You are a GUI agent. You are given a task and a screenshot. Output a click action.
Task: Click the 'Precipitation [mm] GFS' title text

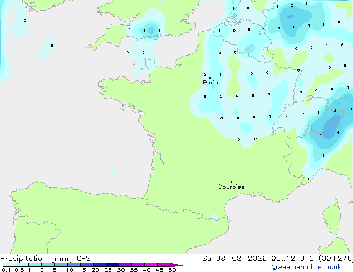(45, 259)
